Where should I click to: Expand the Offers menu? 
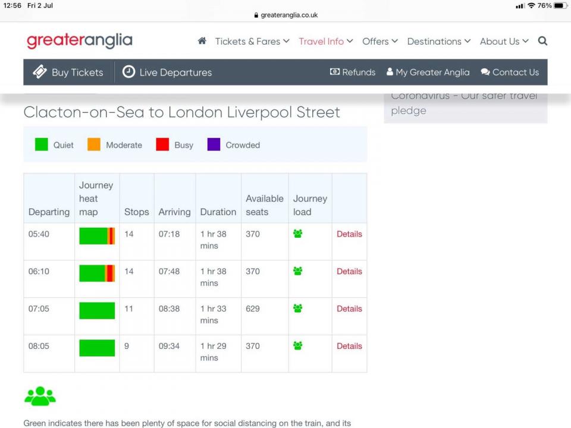tap(380, 42)
